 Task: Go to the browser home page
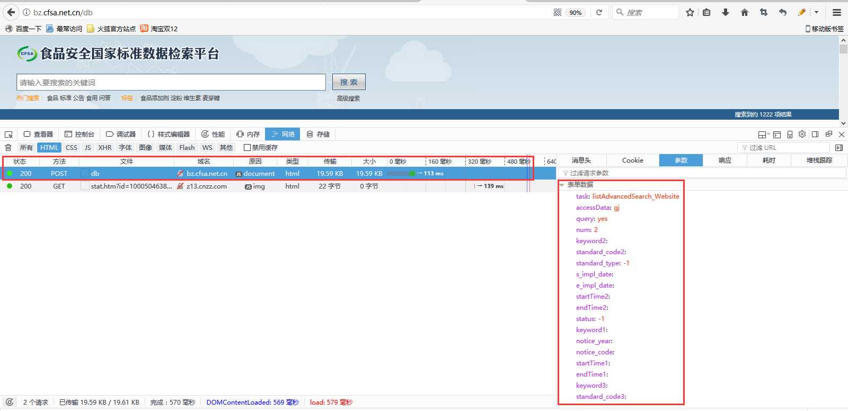pyautogui.click(x=745, y=12)
